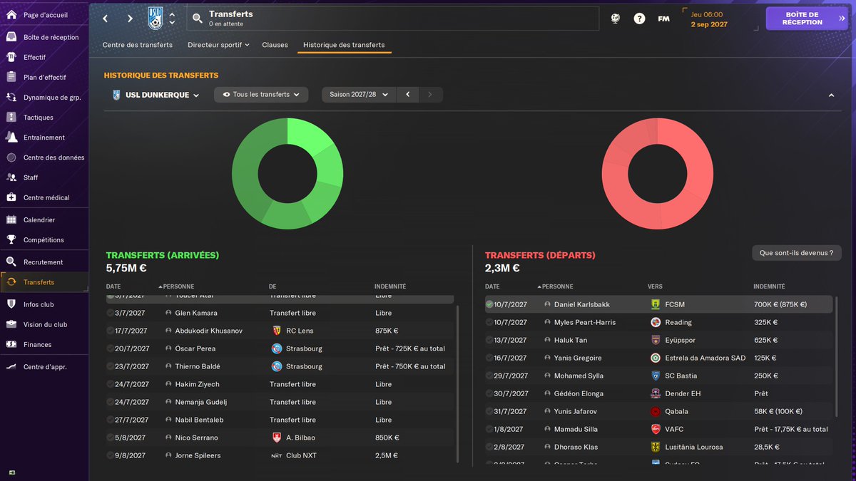Viewport: 856px width, 481px height.
Task: Toggle the circle marker for Daniel Karlsbakk
Action: (x=489, y=304)
